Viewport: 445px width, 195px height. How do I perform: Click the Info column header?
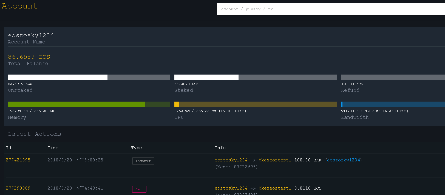click(220, 148)
